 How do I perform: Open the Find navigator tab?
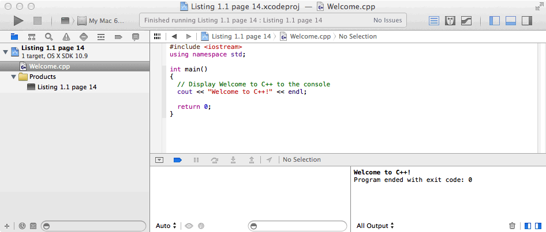(49, 36)
